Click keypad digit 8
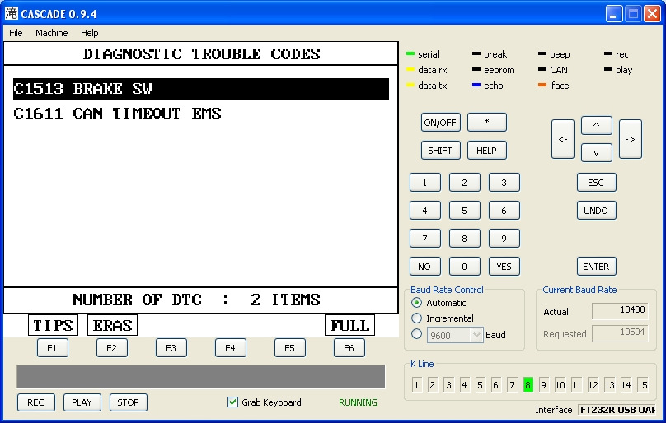This screenshot has width=666, height=423. click(465, 239)
